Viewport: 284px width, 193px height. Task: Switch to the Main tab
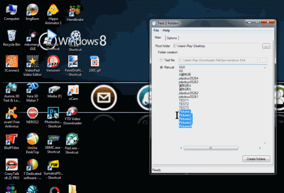pos(158,38)
